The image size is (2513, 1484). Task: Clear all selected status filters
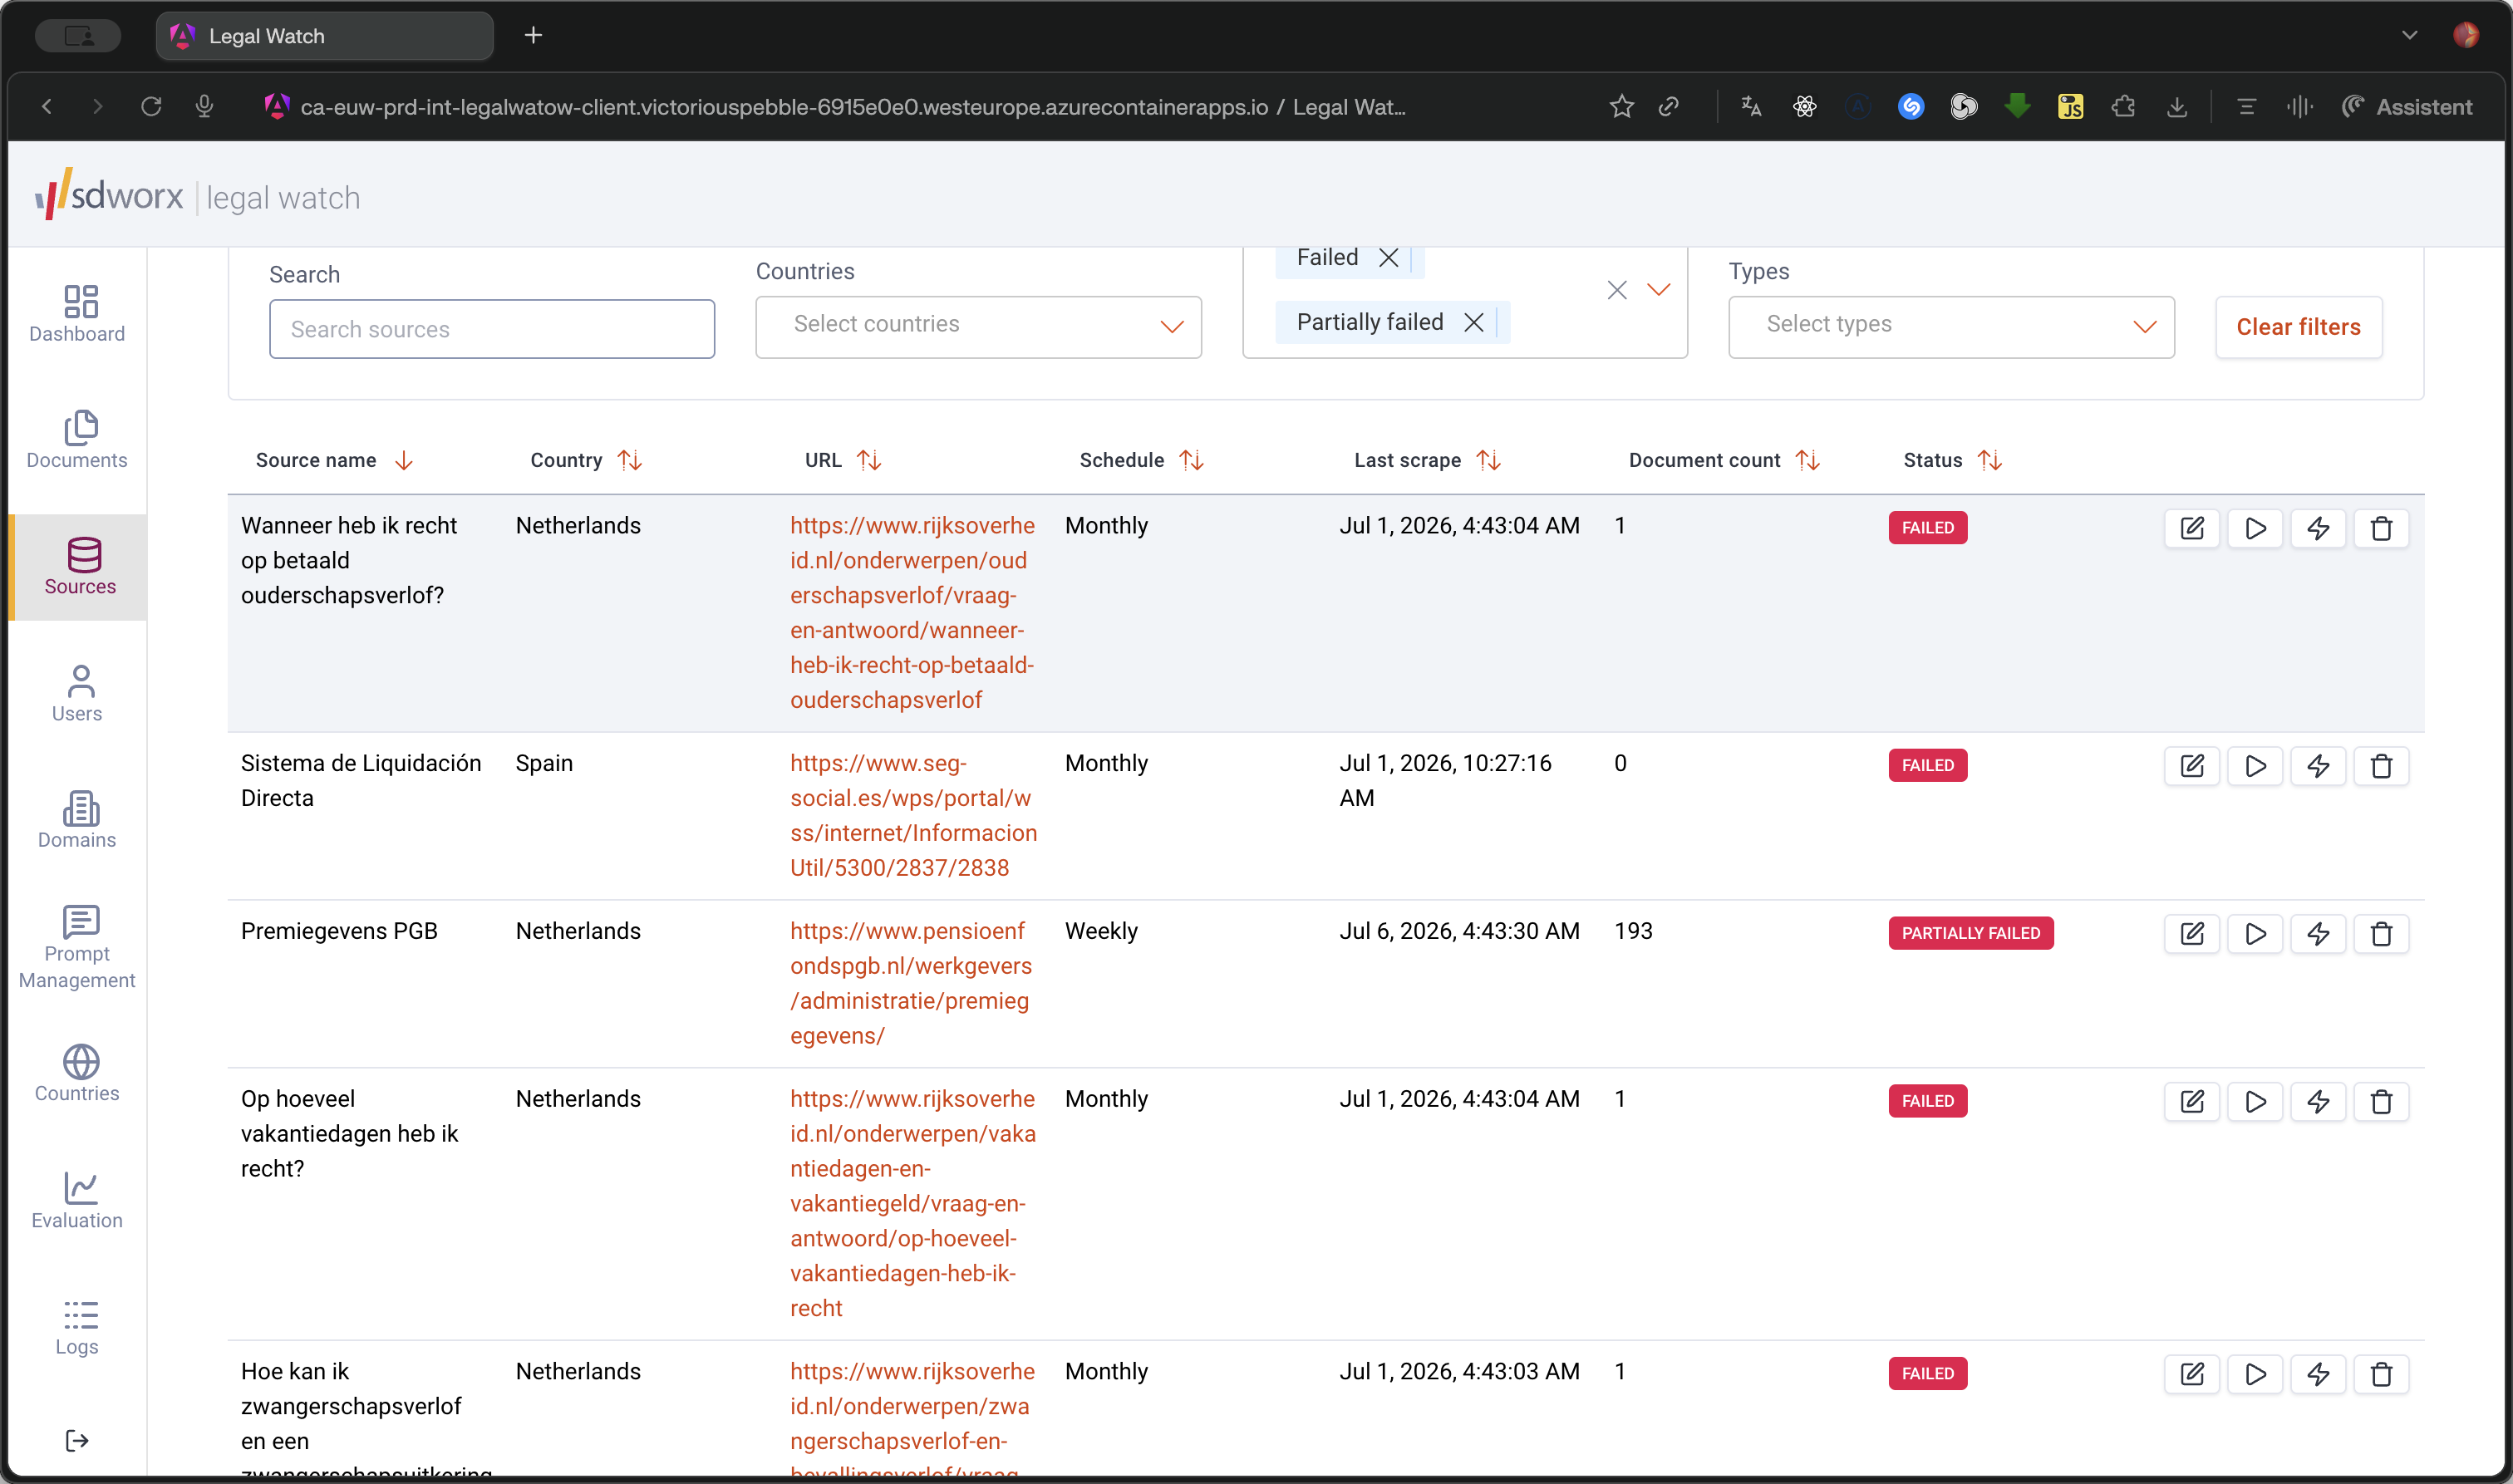(x=1616, y=290)
